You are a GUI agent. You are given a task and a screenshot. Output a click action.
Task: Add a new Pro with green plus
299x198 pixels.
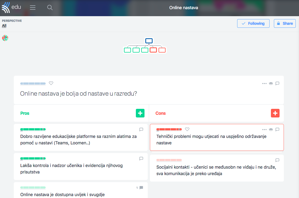140,113
